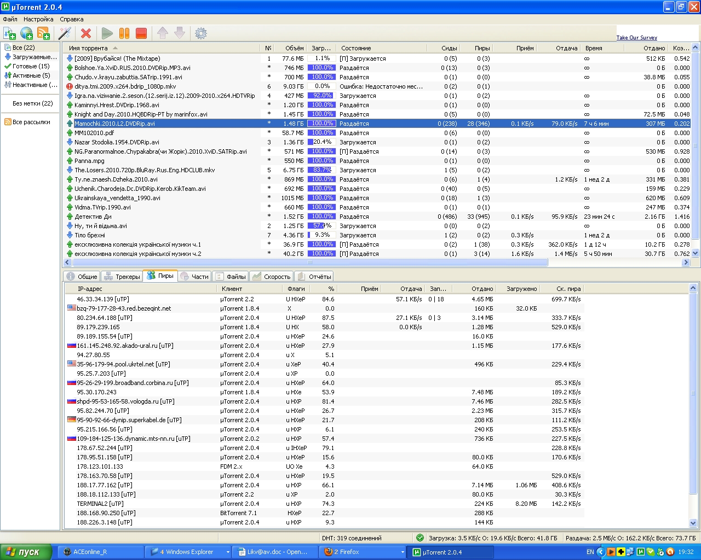Select peer TERMINAL2 [uTP]

click(324, 504)
